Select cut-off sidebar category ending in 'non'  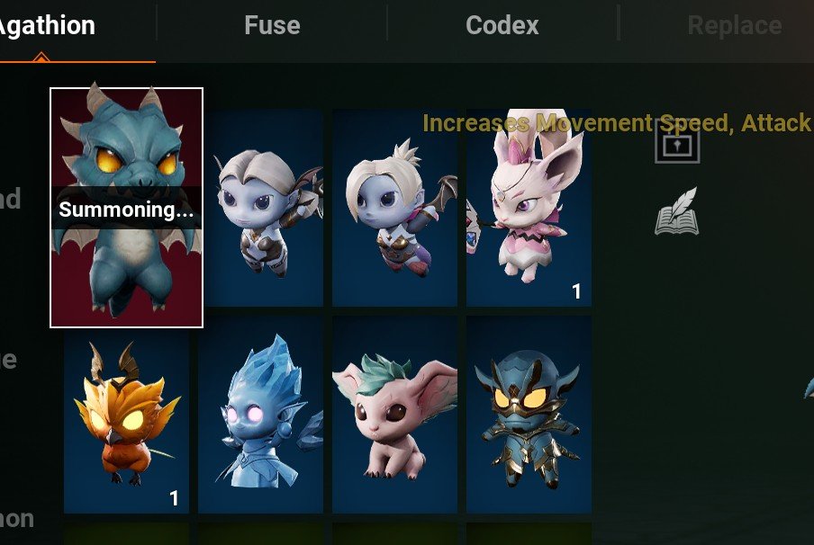click(x=17, y=519)
